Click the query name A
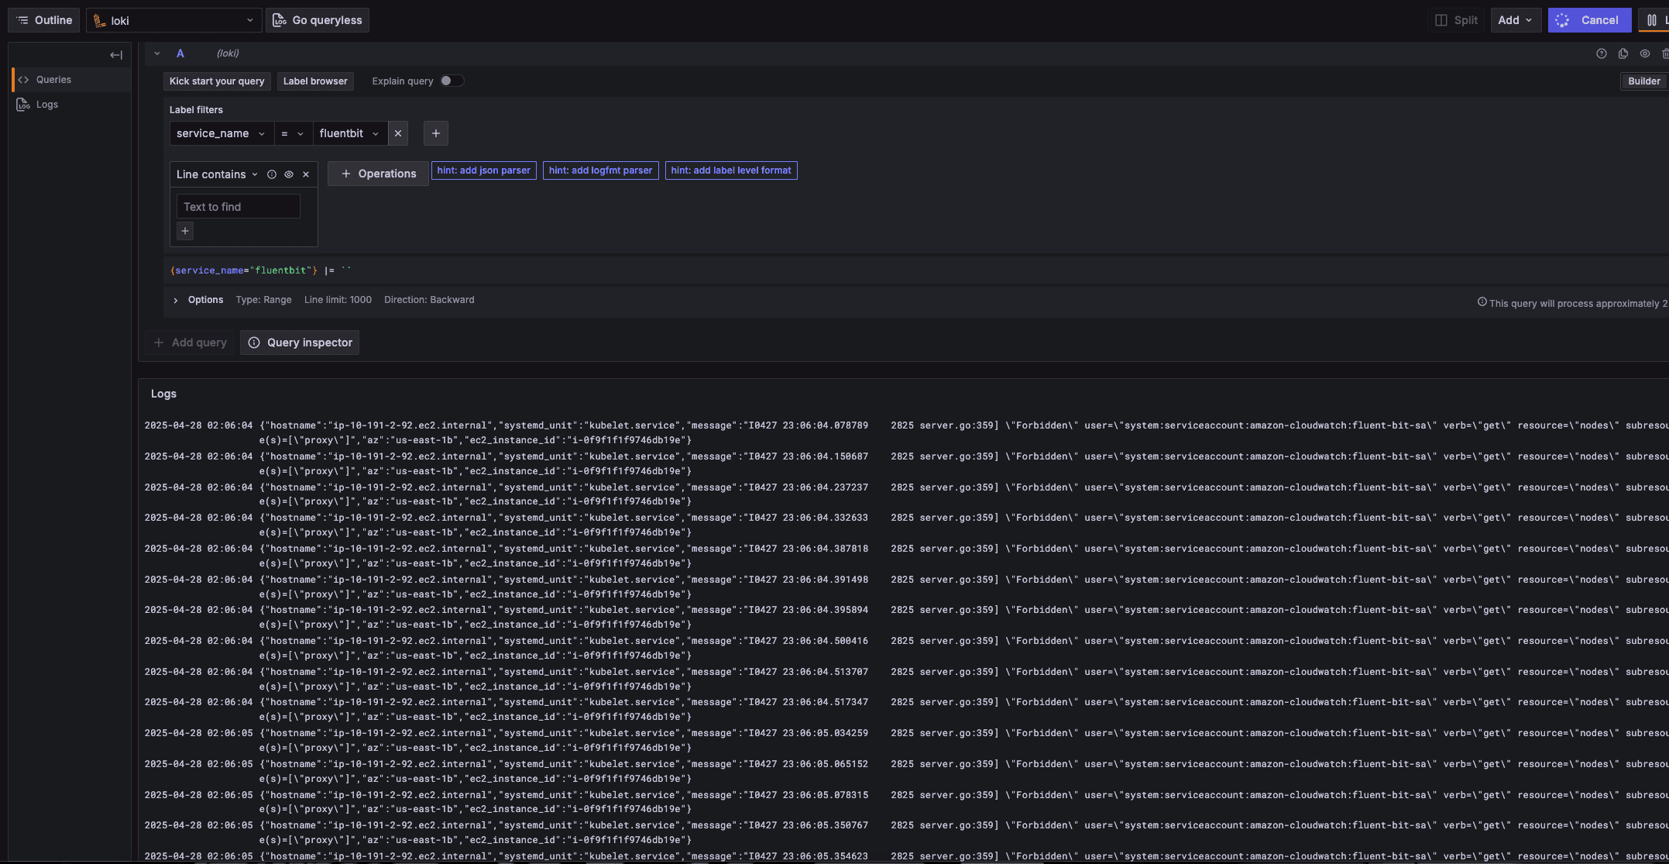Image resolution: width=1669 pixels, height=864 pixels. [180, 53]
